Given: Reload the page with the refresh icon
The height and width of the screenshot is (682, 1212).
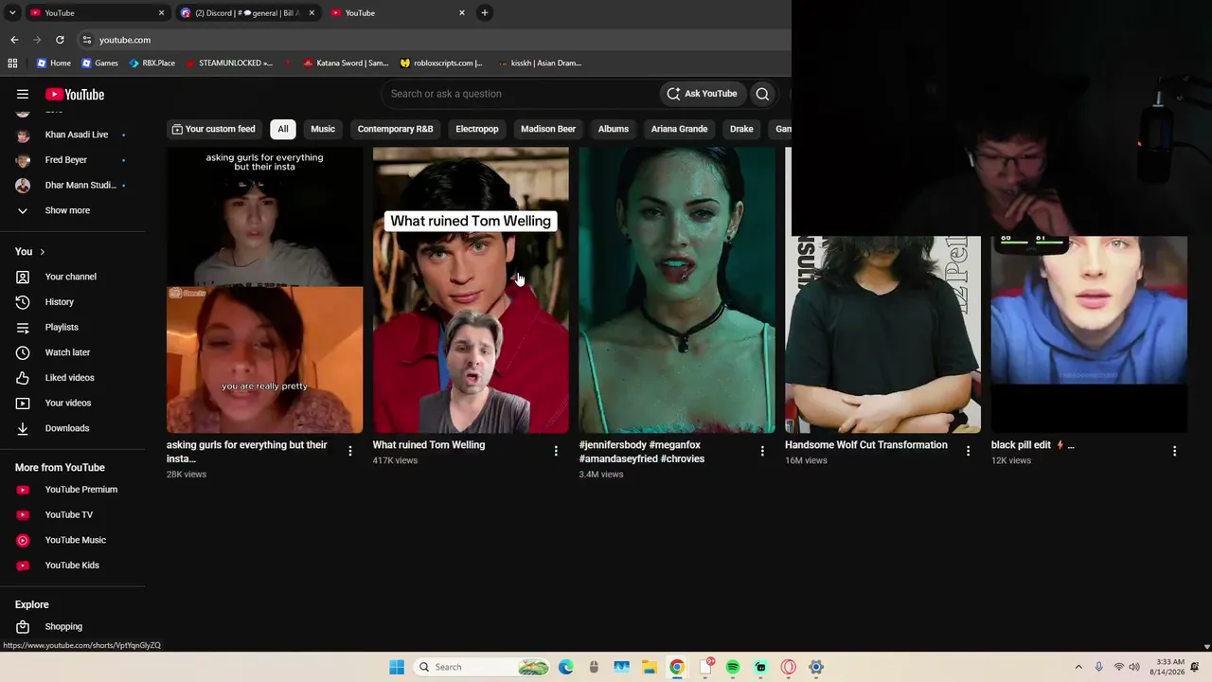Looking at the screenshot, I should pos(60,40).
